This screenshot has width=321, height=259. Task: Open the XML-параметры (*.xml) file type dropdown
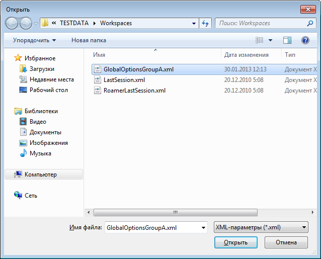261,227
